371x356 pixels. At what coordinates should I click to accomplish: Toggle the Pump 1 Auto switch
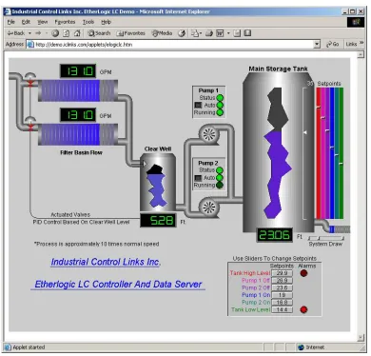coord(198,105)
